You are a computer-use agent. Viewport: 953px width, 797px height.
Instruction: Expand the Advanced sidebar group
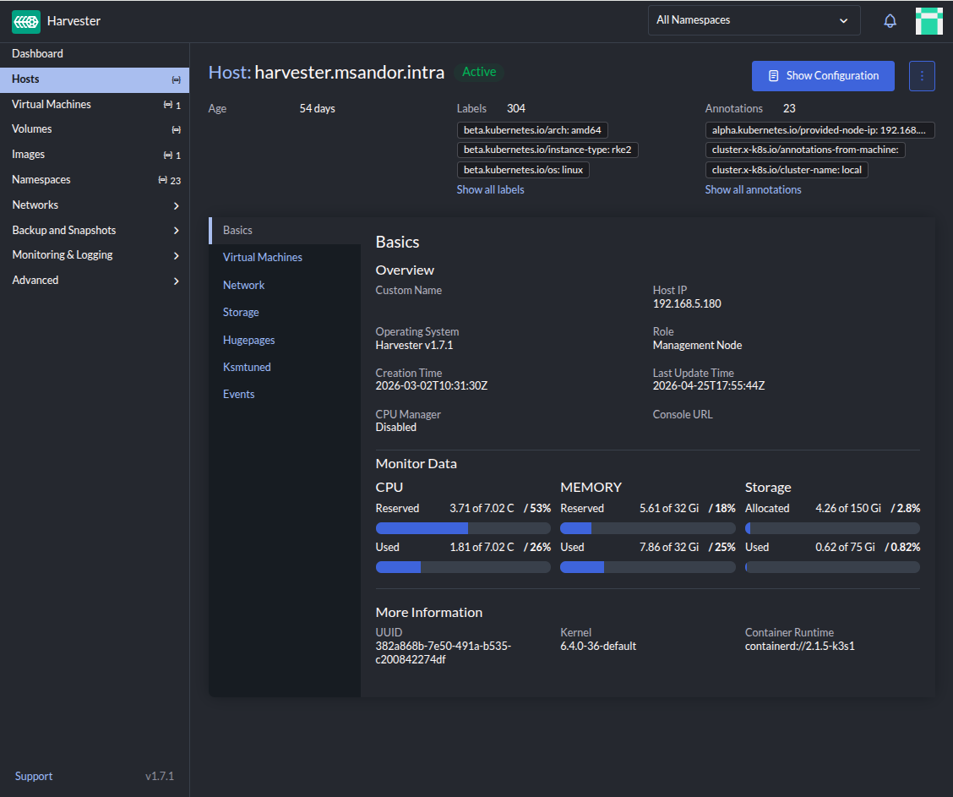click(x=176, y=281)
